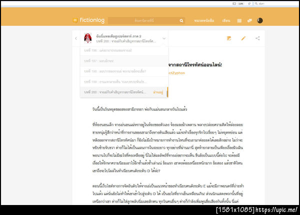Click the browser reader view icon
300x215 pixels.
pos(234,3)
